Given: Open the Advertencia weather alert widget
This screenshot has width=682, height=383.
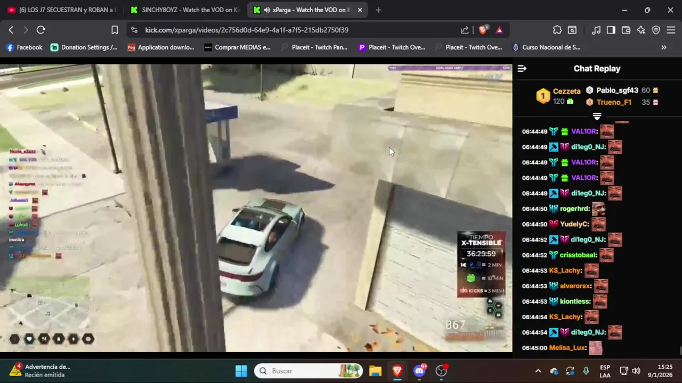Looking at the screenshot, I should pyautogui.click(x=40, y=371).
